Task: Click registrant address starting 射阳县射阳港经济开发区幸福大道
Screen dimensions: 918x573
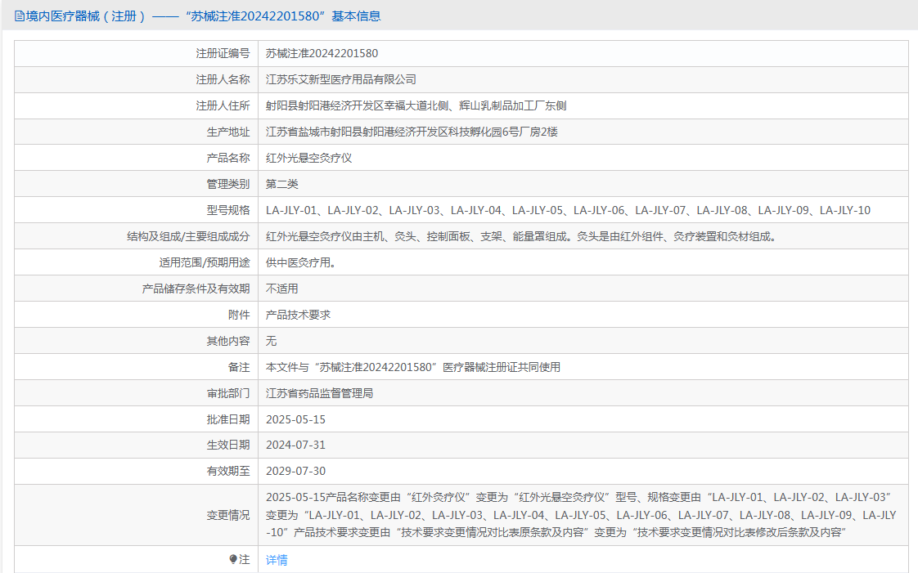Action: [x=416, y=105]
